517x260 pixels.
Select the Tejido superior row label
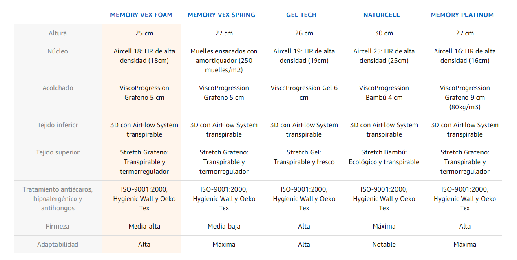57,152
